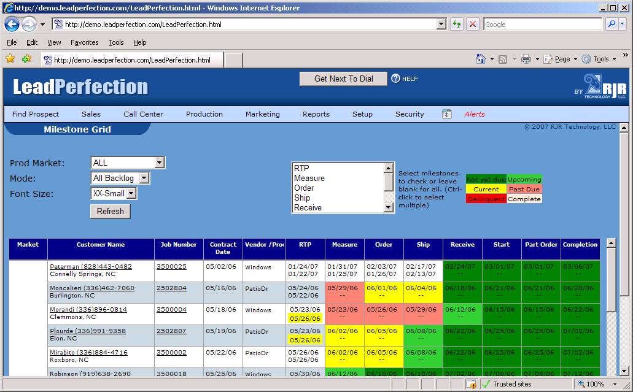This screenshot has width=633, height=392.
Task: Open the Help menu in menu bar
Action: coord(140,42)
